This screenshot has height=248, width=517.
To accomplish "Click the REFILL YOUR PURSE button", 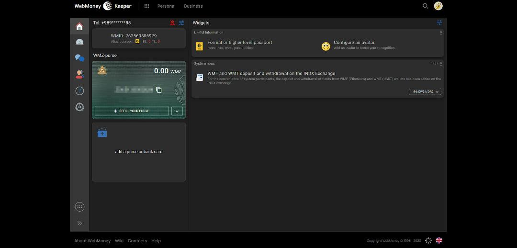I will pos(132,111).
